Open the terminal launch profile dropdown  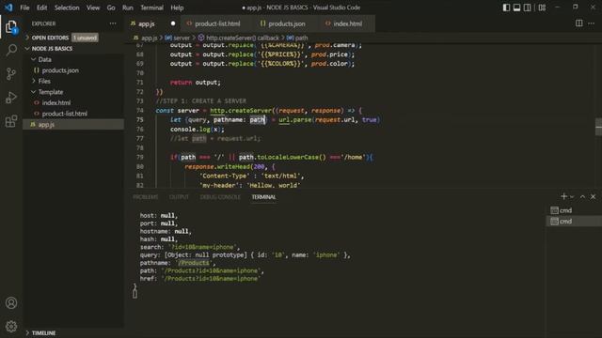coord(572,196)
